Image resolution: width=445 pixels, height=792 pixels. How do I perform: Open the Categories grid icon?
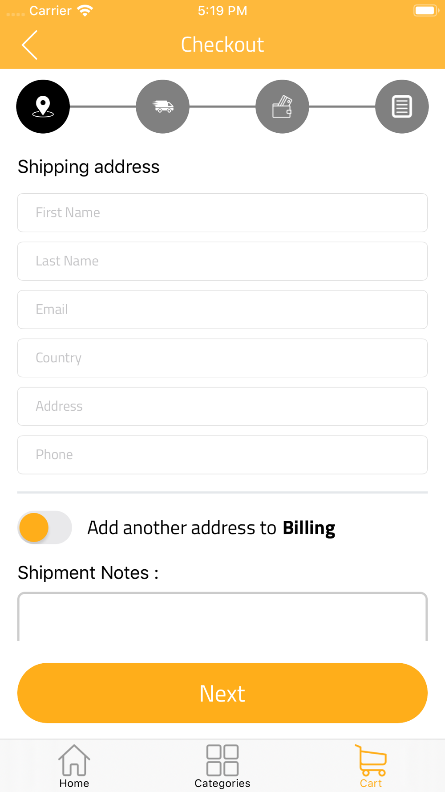click(222, 760)
